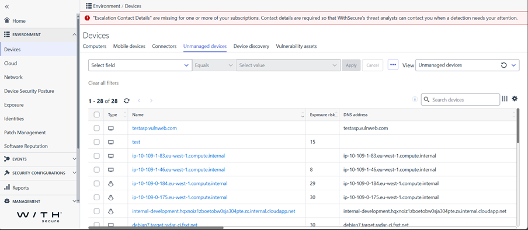Open the Select field dropdown
This screenshot has height=230, width=528.
pos(140,65)
